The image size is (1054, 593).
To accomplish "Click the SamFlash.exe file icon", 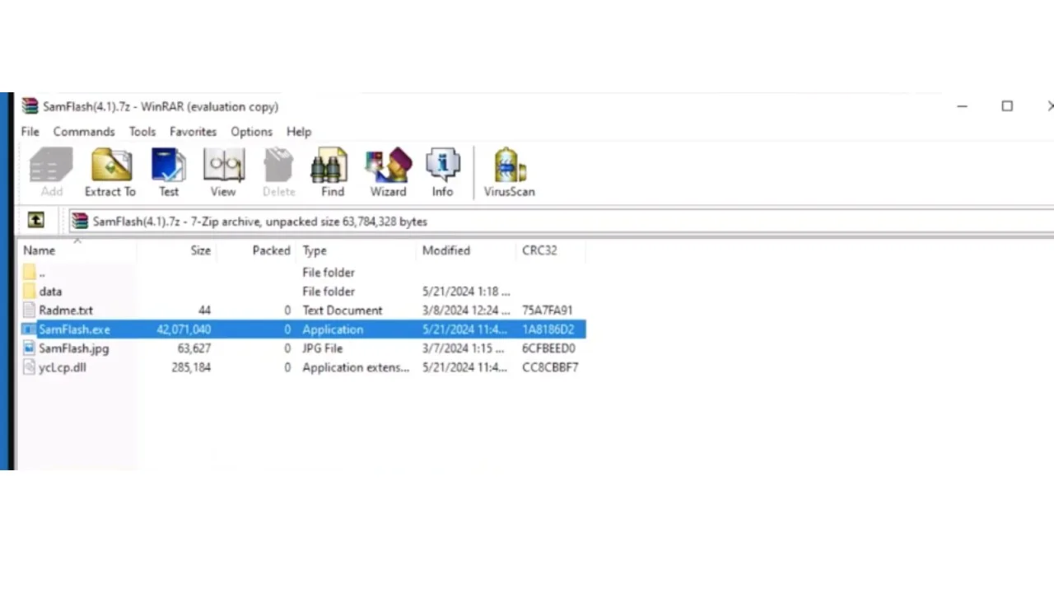I will [x=30, y=329].
